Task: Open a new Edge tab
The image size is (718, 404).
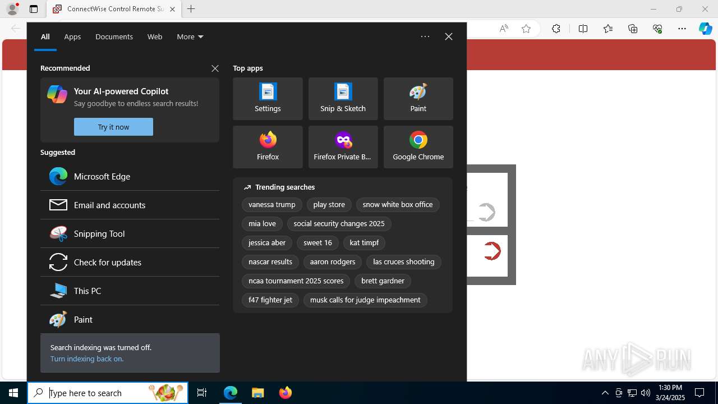Action: coord(191,9)
